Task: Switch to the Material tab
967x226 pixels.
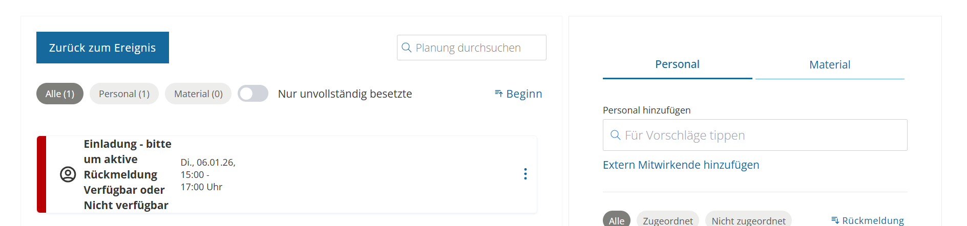Action: [830, 65]
